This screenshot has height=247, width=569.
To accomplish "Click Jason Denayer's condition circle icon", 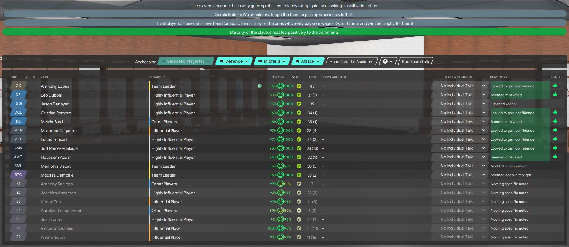I will point(280,104).
